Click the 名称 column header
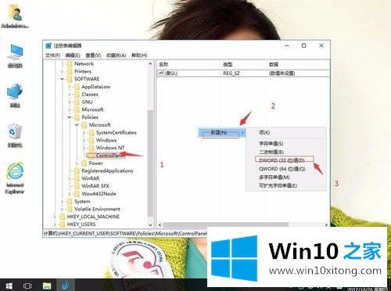The width and height of the screenshot is (391, 291). (188, 64)
